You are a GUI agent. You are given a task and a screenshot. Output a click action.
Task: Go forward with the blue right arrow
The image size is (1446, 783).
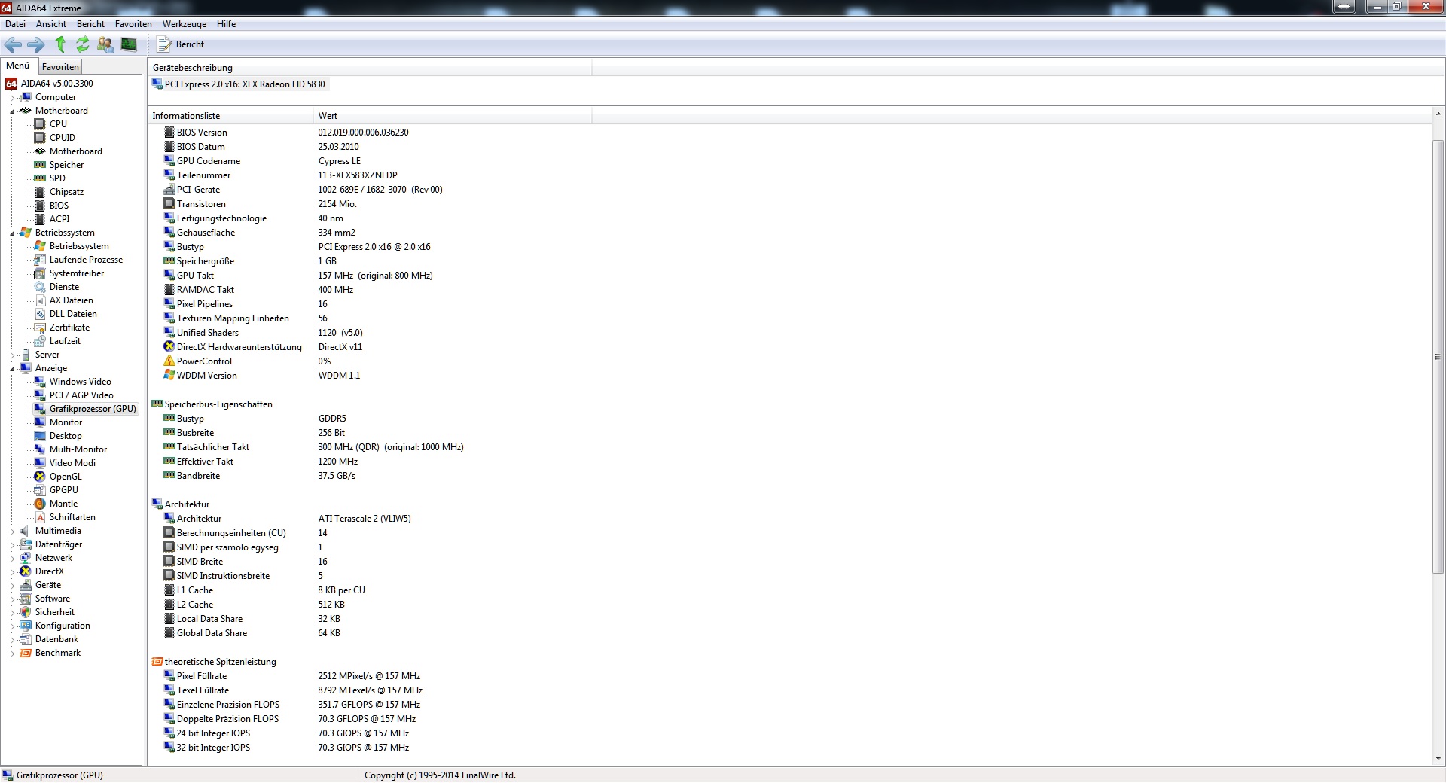tap(36, 44)
